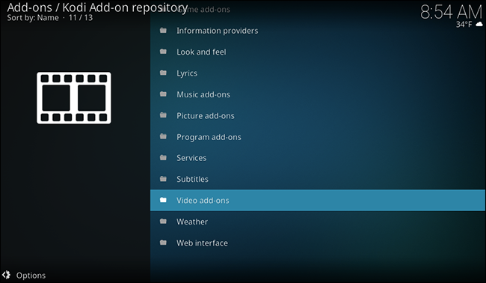486x283 pixels.
Task: Click folder icon beside Video add-ons
Action: pyautogui.click(x=163, y=200)
